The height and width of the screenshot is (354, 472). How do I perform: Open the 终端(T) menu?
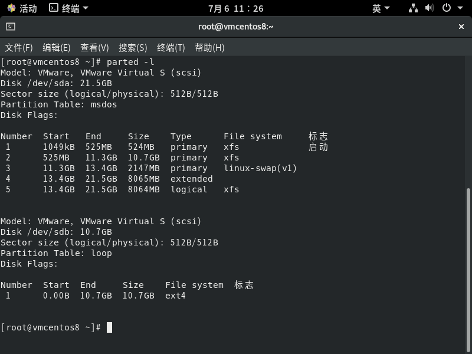171,48
